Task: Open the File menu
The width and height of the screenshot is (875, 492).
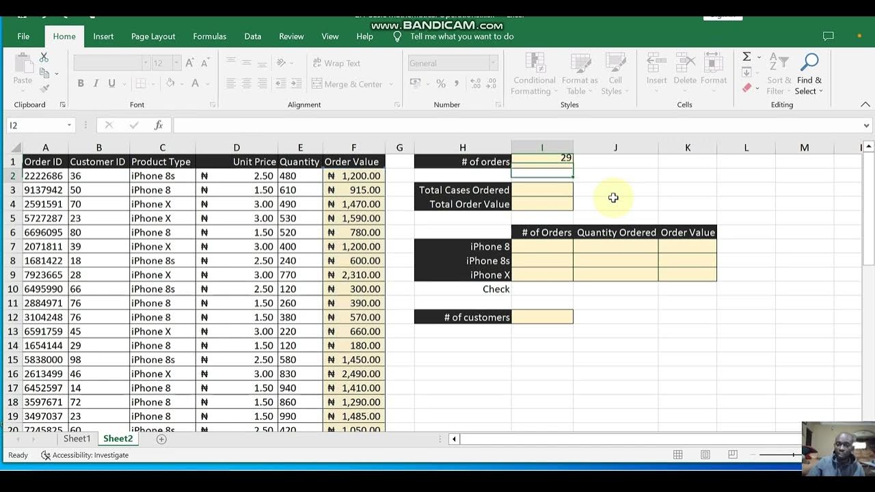Action: point(23,36)
